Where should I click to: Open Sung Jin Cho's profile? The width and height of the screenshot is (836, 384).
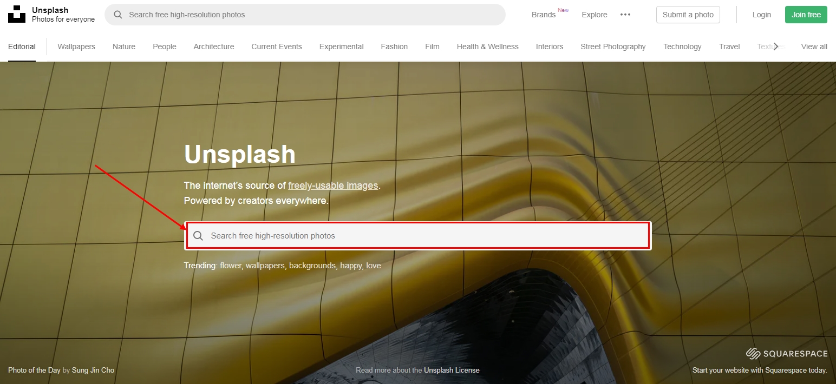[x=93, y=370]
